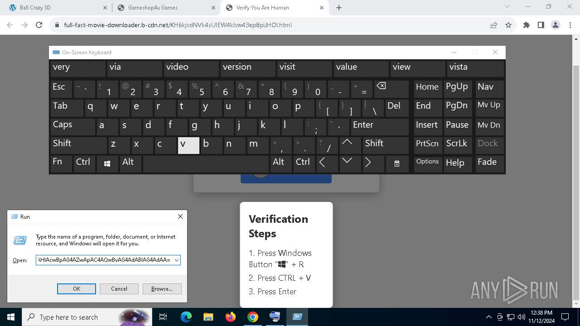580x326 pixels.
Task: Click Cancel in Run dialog
Action: coord(119,289)
